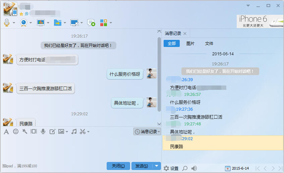Screen dimensions: 284x173
Task: Record a voice message microphone icon
Action: coord(43,131)
